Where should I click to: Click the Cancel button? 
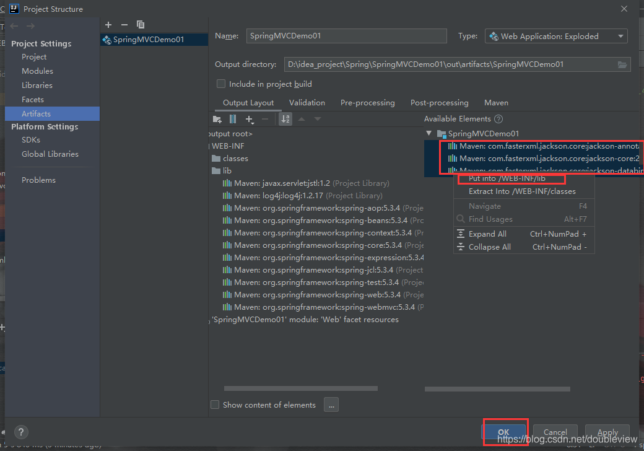click(555, 432)
